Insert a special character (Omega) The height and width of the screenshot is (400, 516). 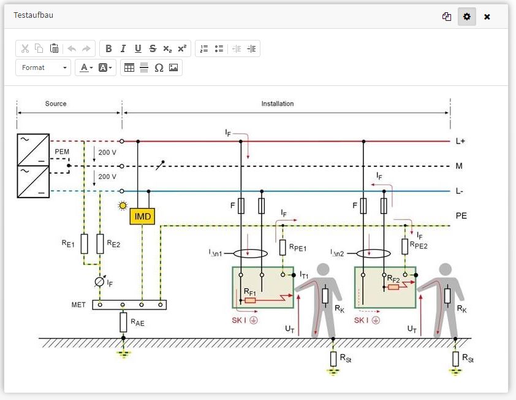(159, 68)
